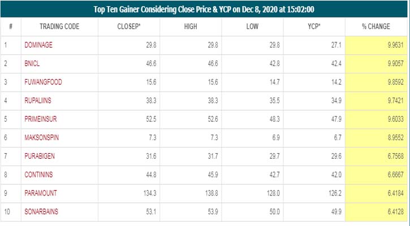Open the BNICL trading code link

pos(33,64)
